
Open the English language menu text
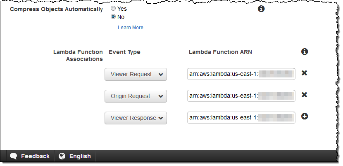pyautogui.click(x=80, y=156)
